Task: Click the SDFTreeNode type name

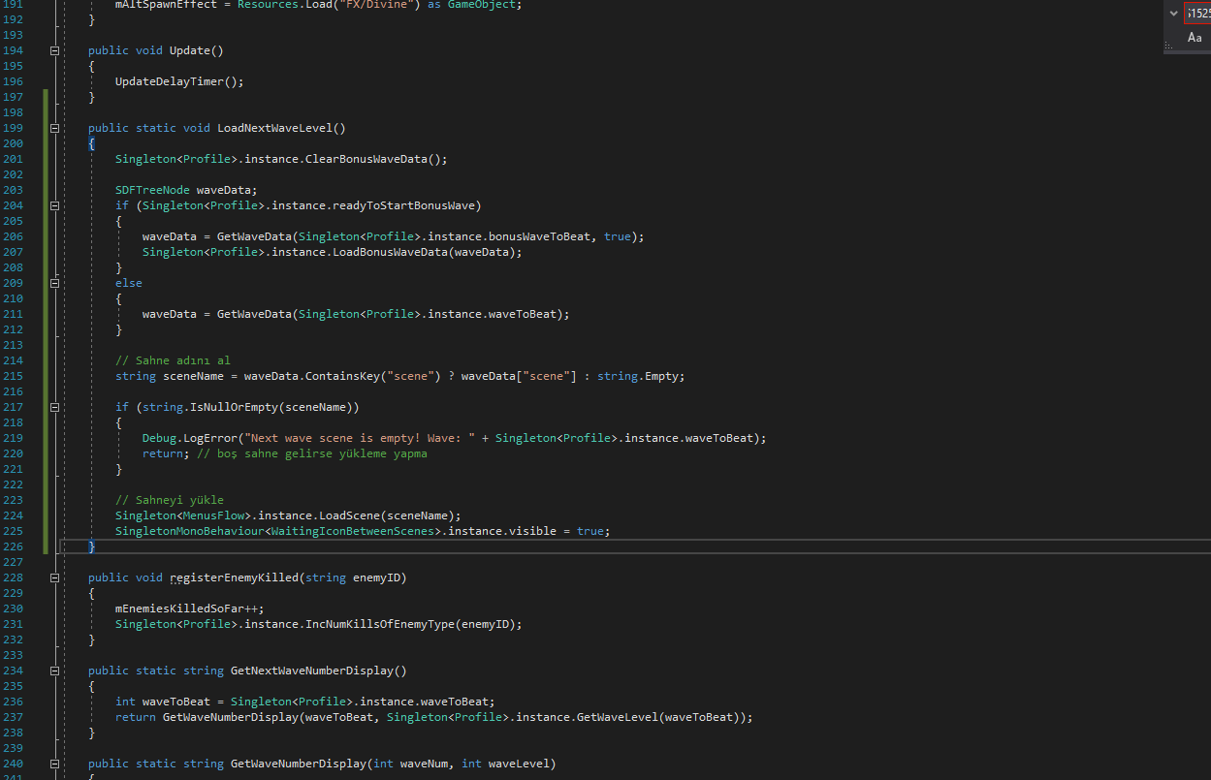Action: (x=152, y=190)
